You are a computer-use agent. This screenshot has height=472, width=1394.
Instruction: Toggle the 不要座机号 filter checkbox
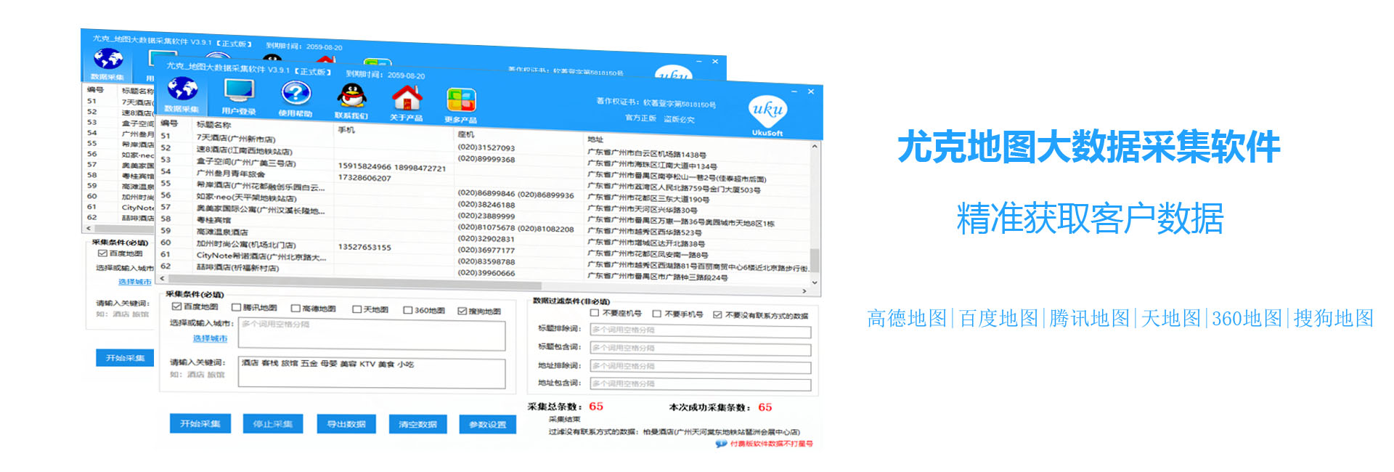click(x=594, y=313)
